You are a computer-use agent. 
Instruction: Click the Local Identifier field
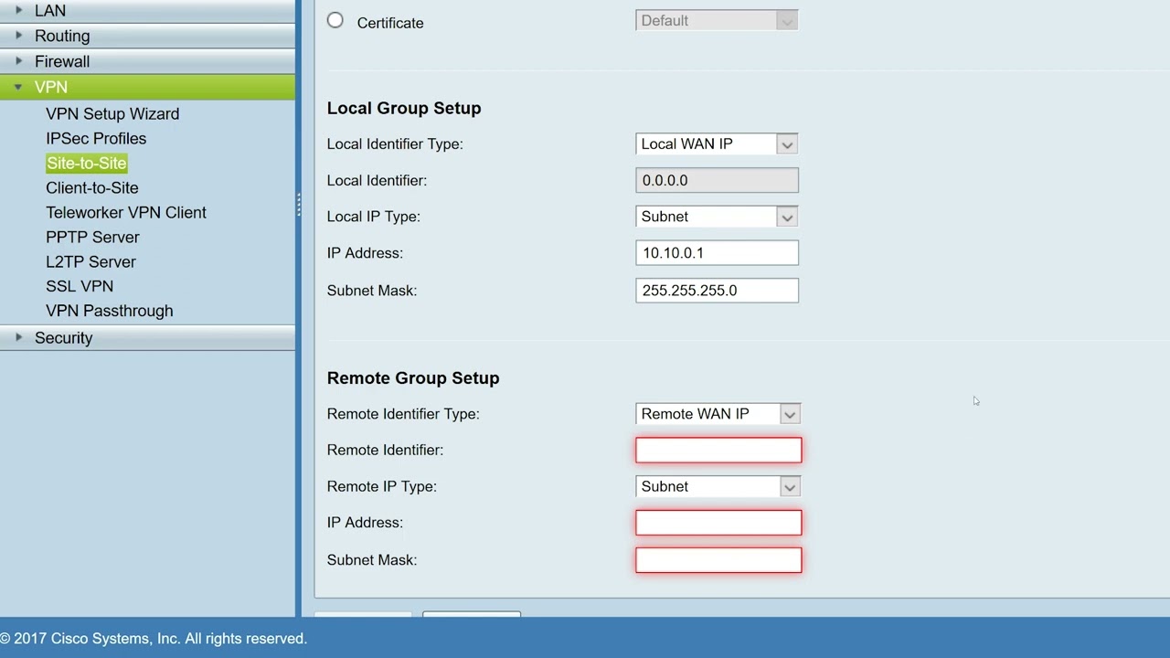pyautogui.click(x=717, y=180)
